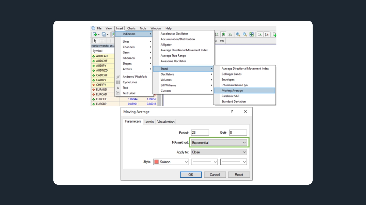Open the MA method dropdown
Image resolution: width=366 pixels, height=205 pixels.
click(x=219, y=142)
